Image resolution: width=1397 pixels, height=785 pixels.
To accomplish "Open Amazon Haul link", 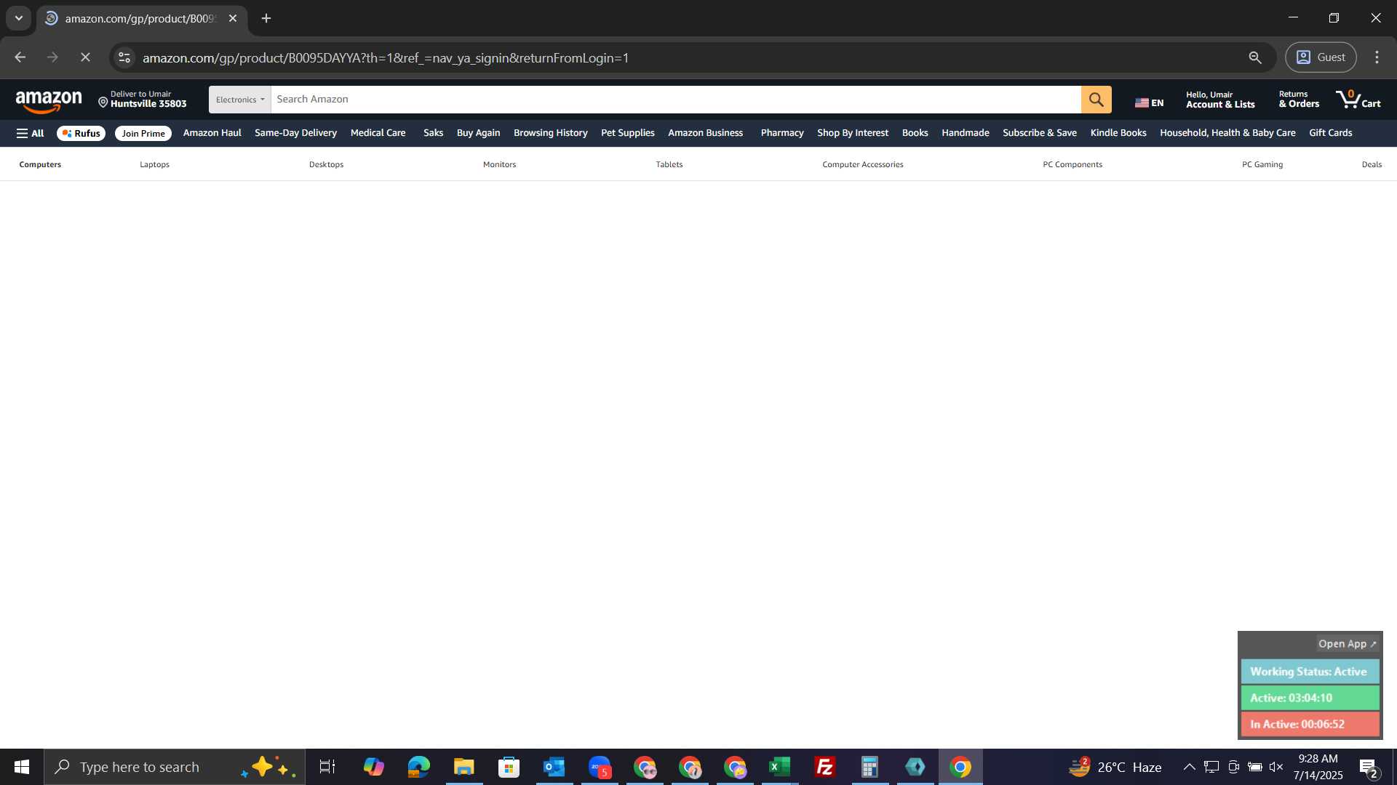I will pyautogui.click(x=212, y=133).
